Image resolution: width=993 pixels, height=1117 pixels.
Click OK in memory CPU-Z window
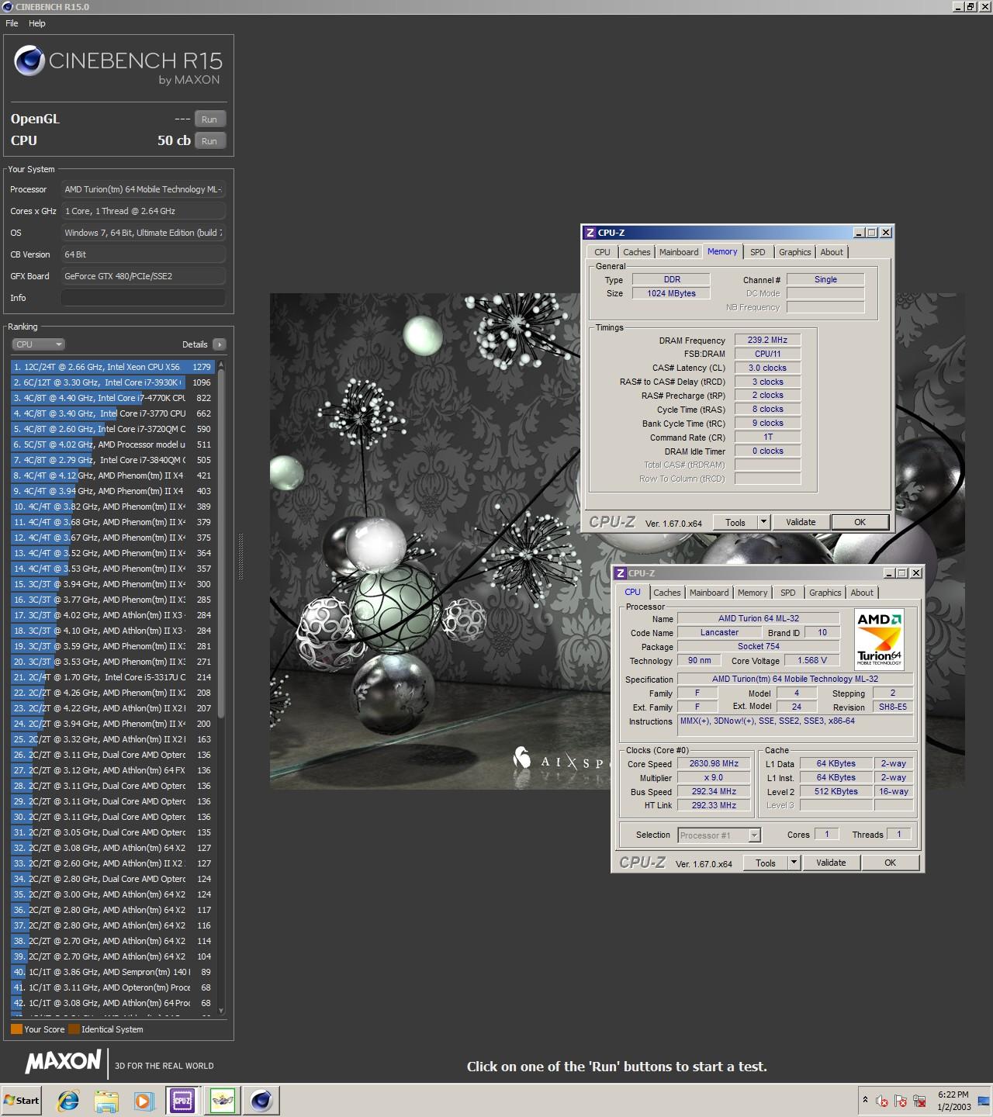860,523
